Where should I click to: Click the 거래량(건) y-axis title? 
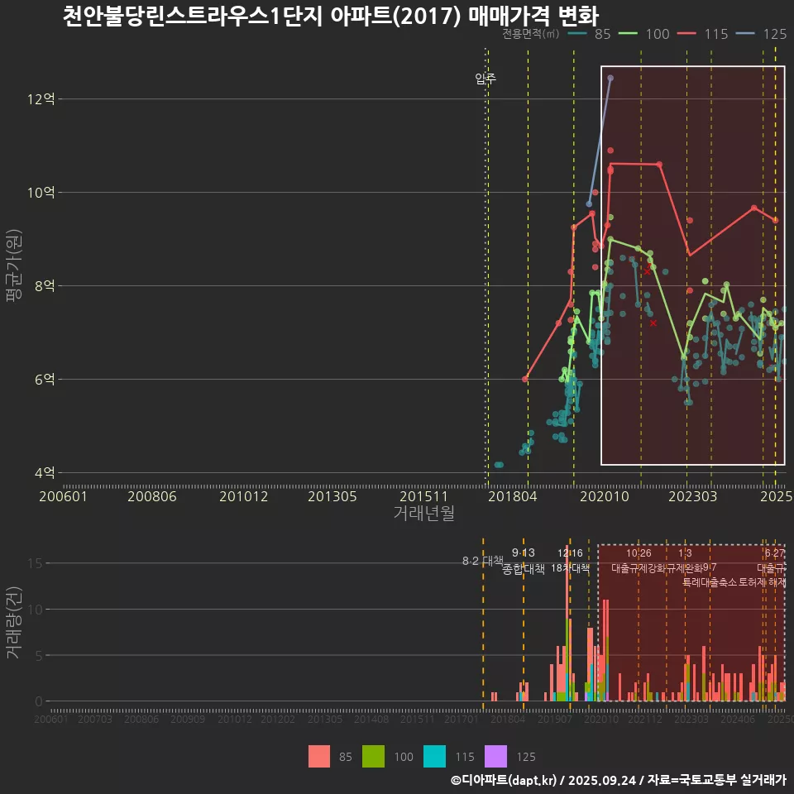point(14,623)
